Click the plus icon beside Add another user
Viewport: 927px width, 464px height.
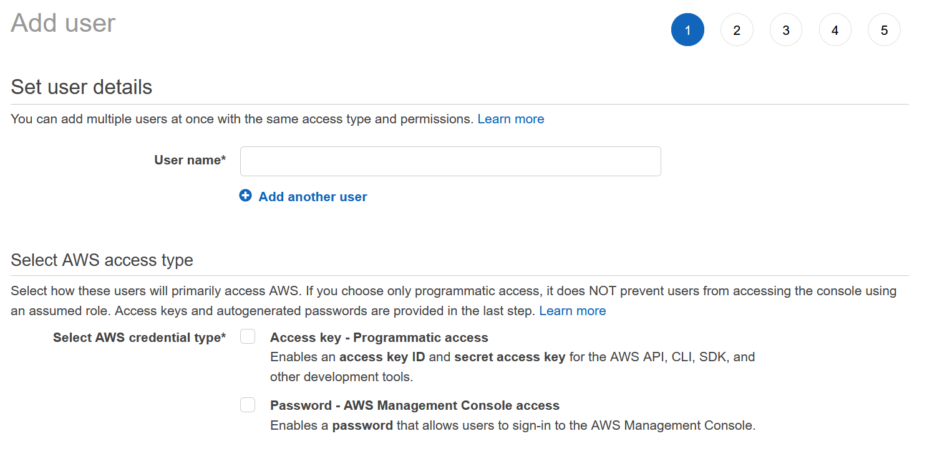pos(246,196)
